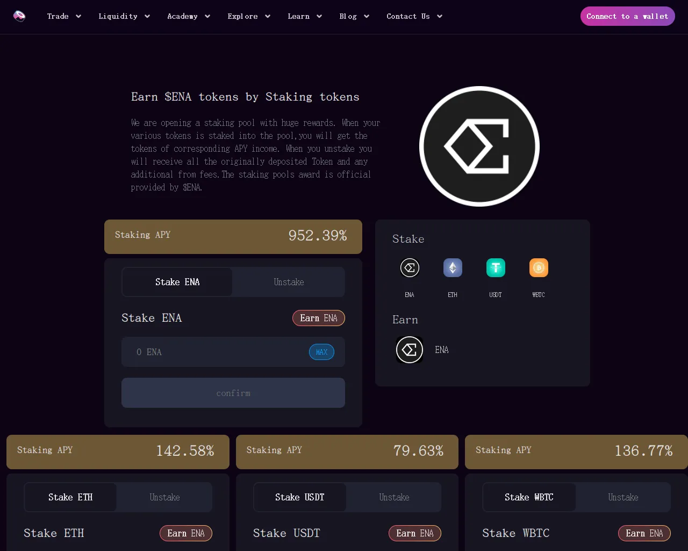
Task: Expand the Academy menu chevron
Action: 207,16
